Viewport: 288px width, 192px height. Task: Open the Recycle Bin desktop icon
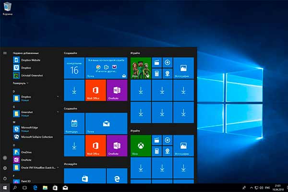click(8, 8)
